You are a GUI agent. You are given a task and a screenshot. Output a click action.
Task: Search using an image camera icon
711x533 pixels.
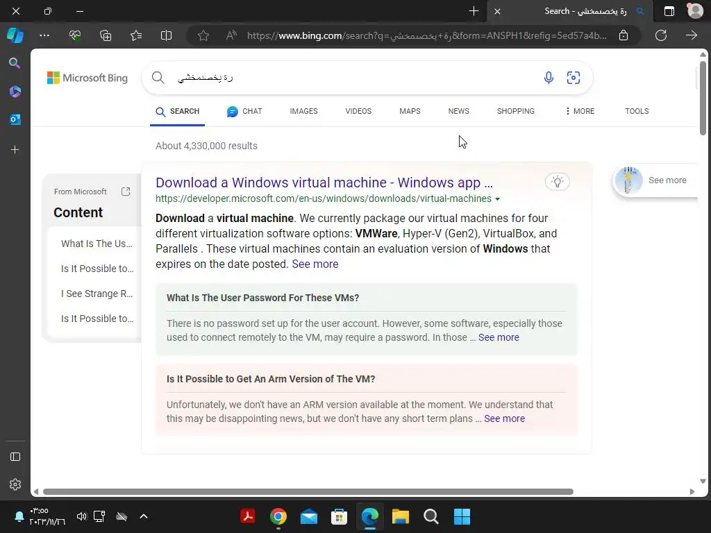(574, 78)
